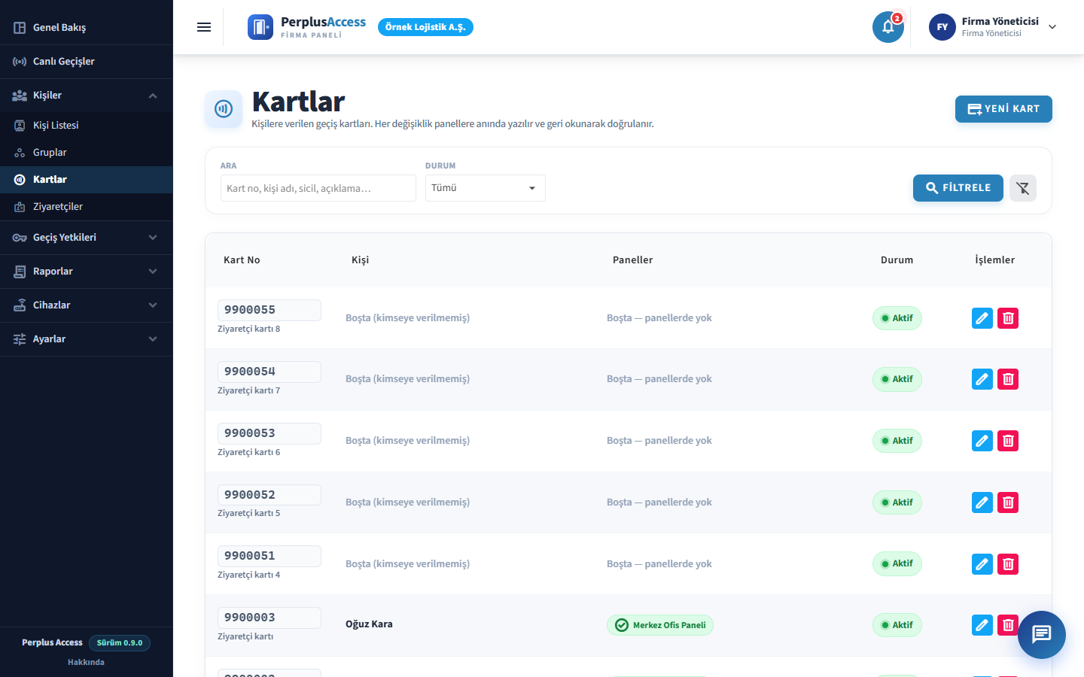Screen dimensions: 1084x677
Task: Open the Firma Yöneticisi user menu chevron
Action: coord(1052,27)
